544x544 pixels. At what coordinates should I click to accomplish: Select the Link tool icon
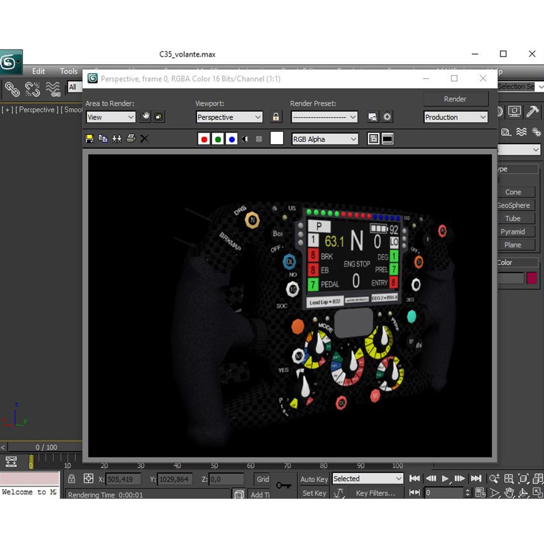(12, 89)
